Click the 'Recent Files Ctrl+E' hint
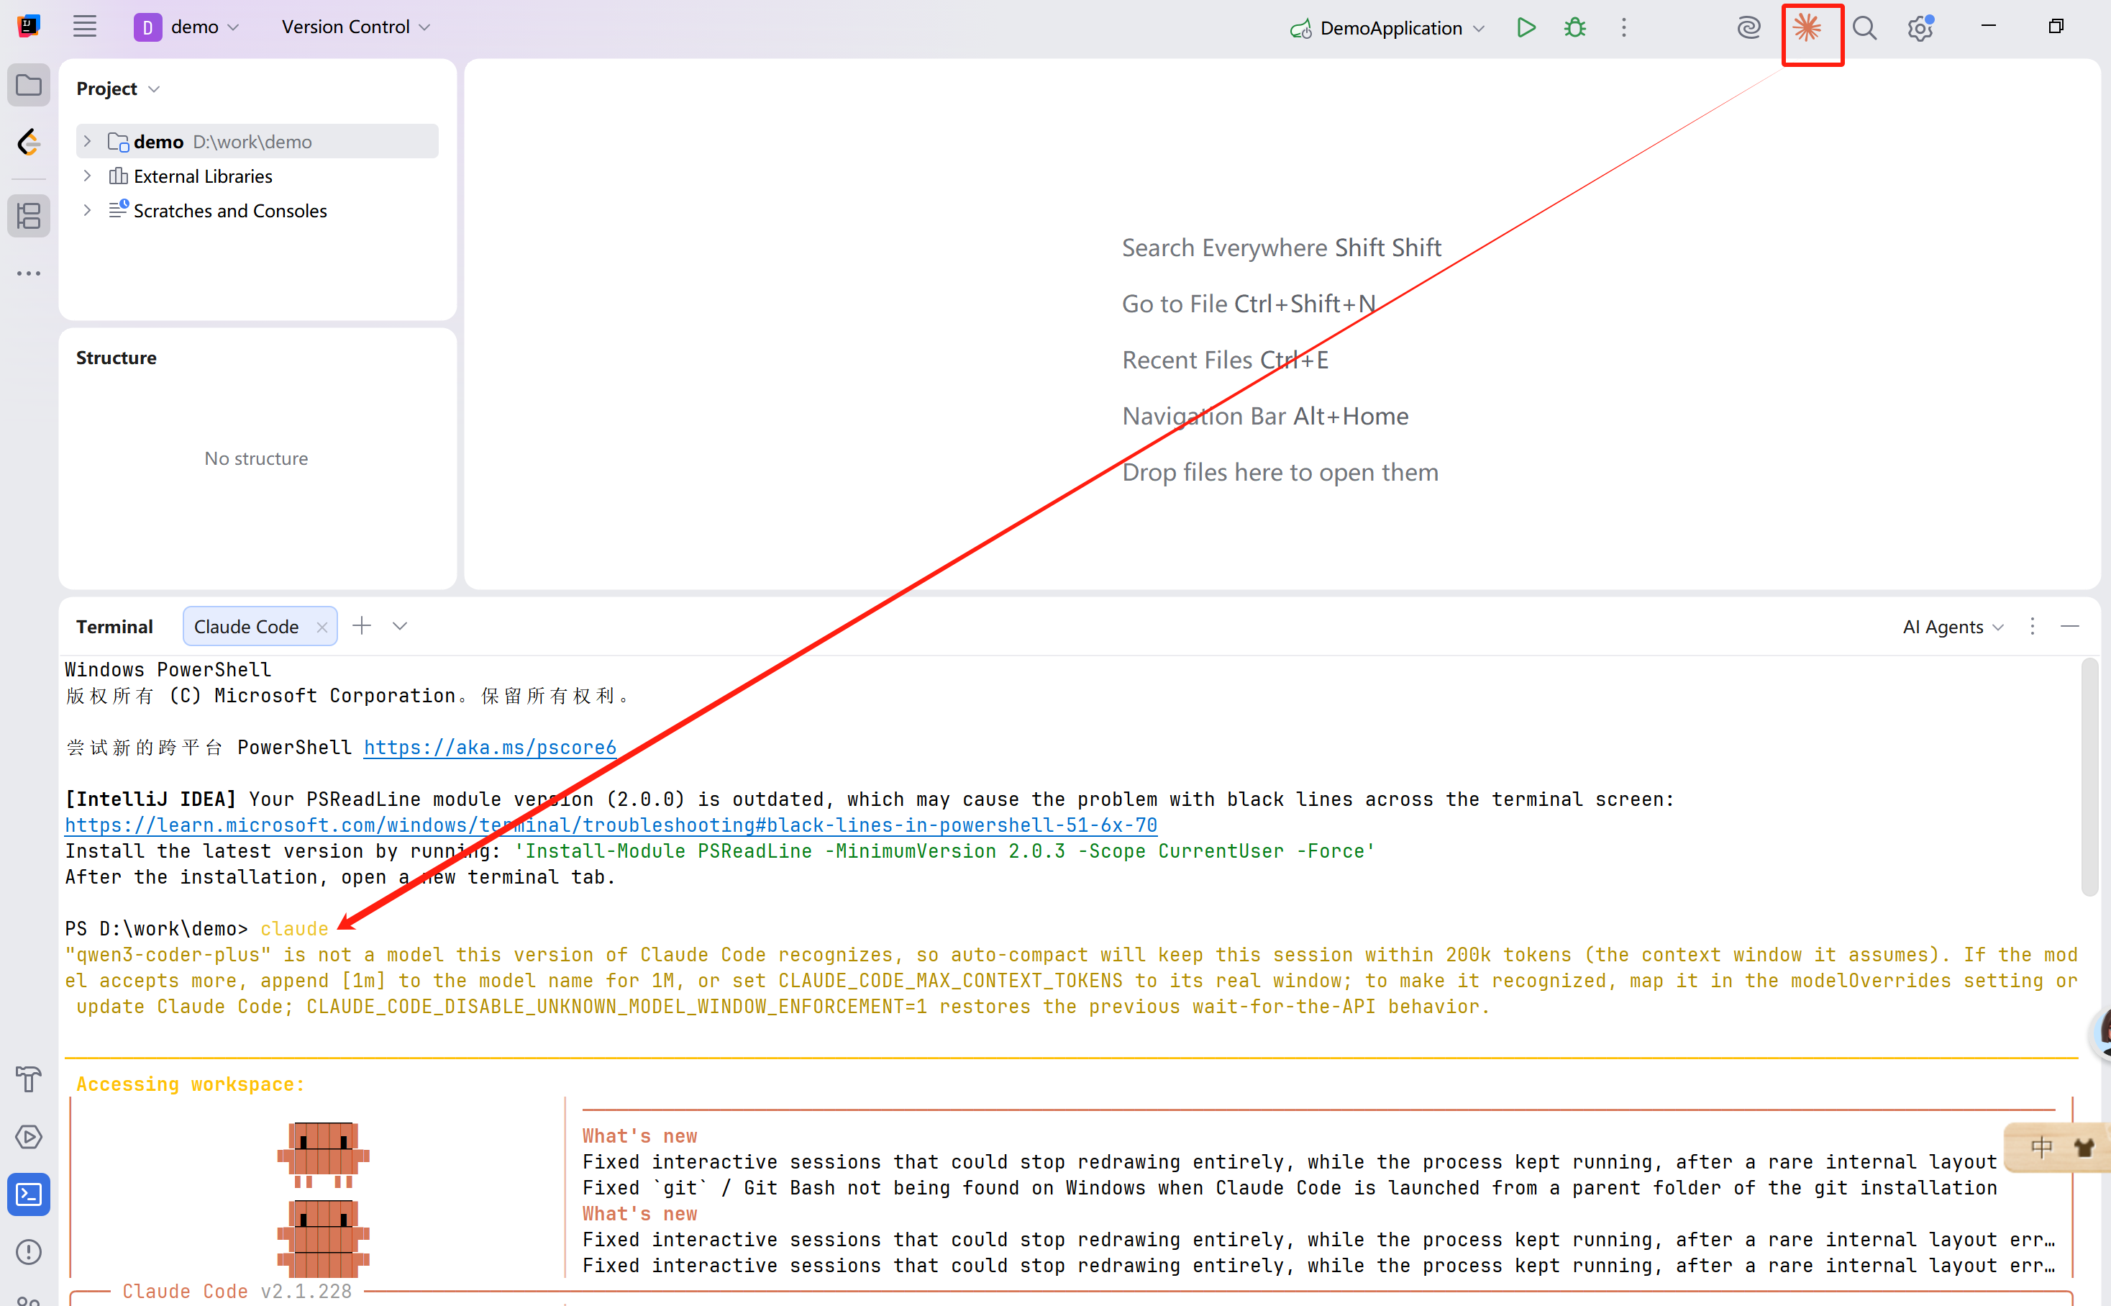The image size is (2111, 1306). [x=1225, y=360]
